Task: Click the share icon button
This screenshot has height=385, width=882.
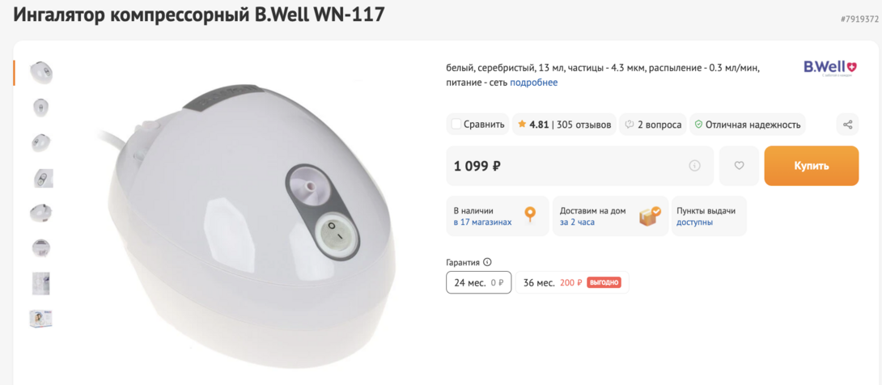Action: [x=848, y=125]
